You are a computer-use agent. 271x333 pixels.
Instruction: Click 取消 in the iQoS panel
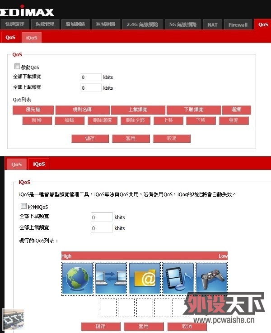click(187, 326)
